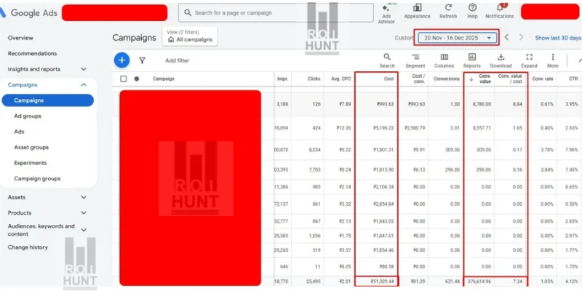Open the More options menu
The width and height of the screenshot is (582, 291).
click(553, 60)
